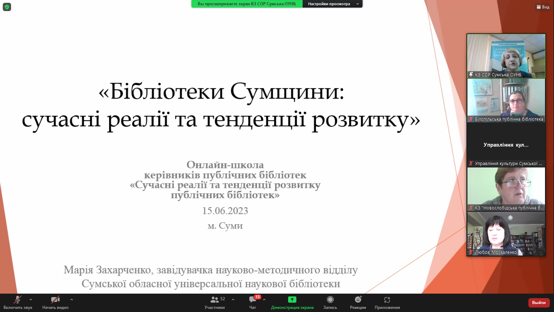The height and width of the screenshot is (312, 554).
Task: Expand the arrow next to Участники
Action: (233, 300)
